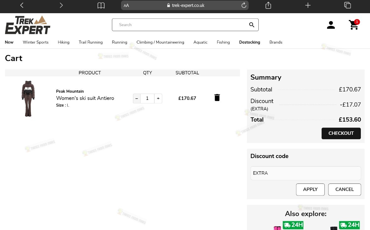
Task: Click the magnifier search icon
Action: [x=251, y=25]
